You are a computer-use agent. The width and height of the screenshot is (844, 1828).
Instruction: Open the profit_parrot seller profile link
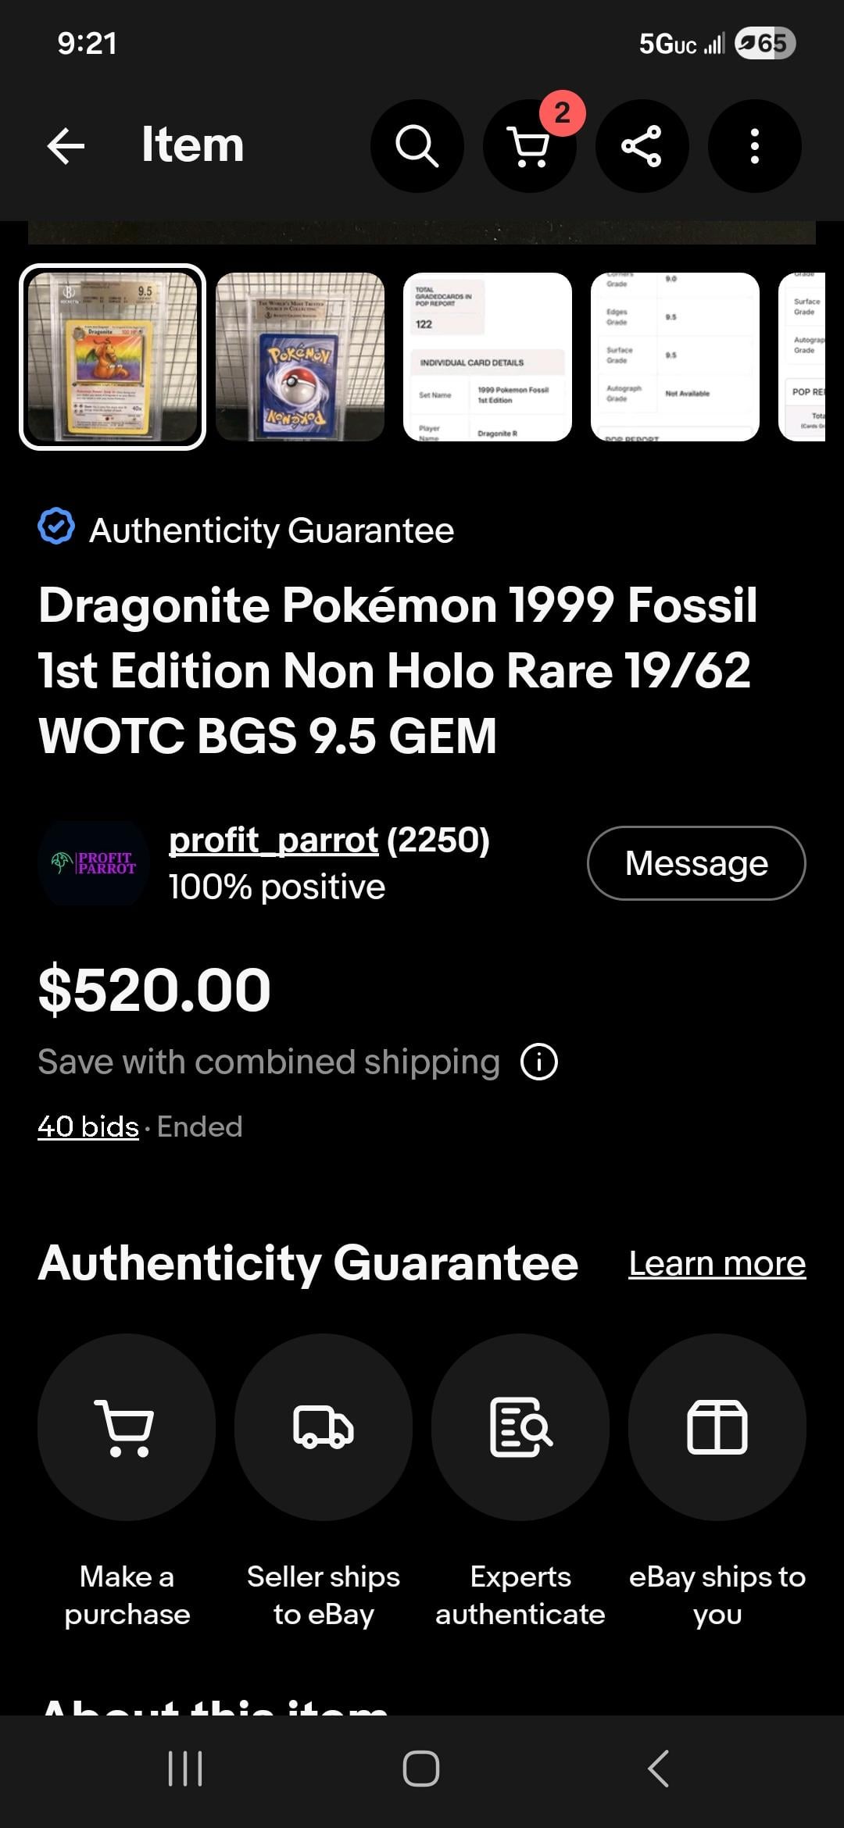tap(274, 841)
